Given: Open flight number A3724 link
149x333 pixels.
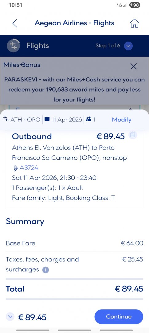Looking at the screenshot, I should (29, 168).
